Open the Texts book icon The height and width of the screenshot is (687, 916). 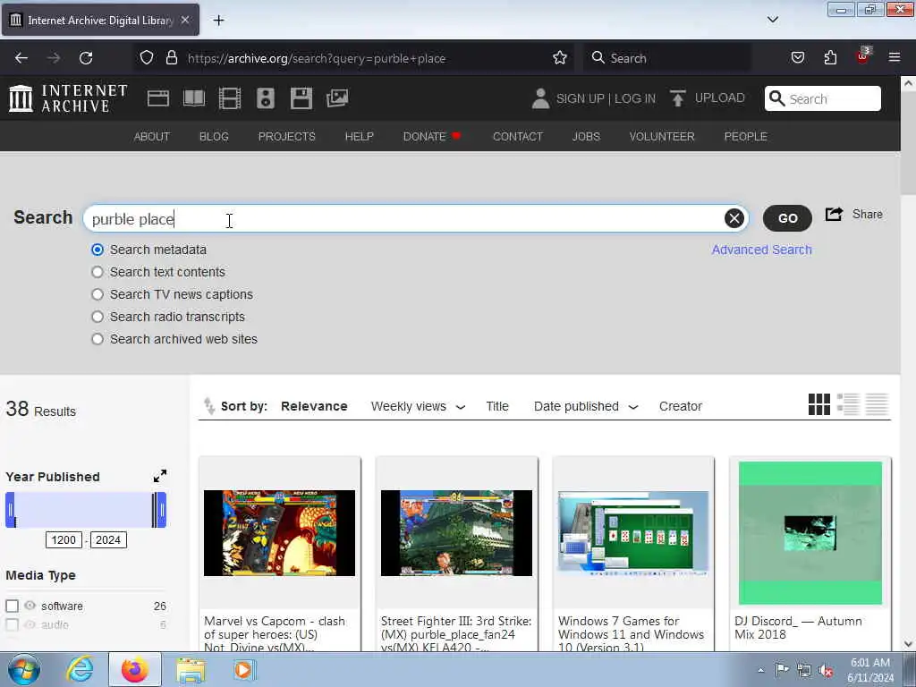coord(194,98)
